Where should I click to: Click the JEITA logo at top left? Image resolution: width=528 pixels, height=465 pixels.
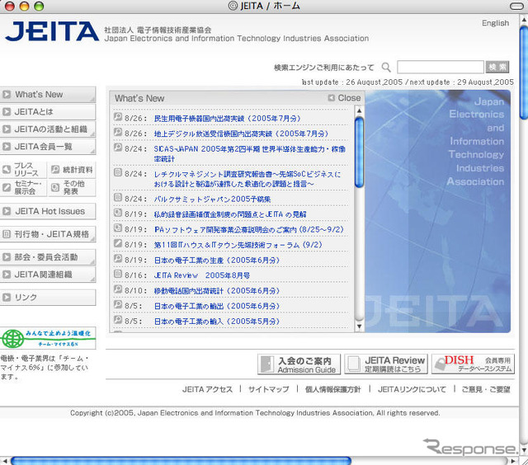[52, 31]
